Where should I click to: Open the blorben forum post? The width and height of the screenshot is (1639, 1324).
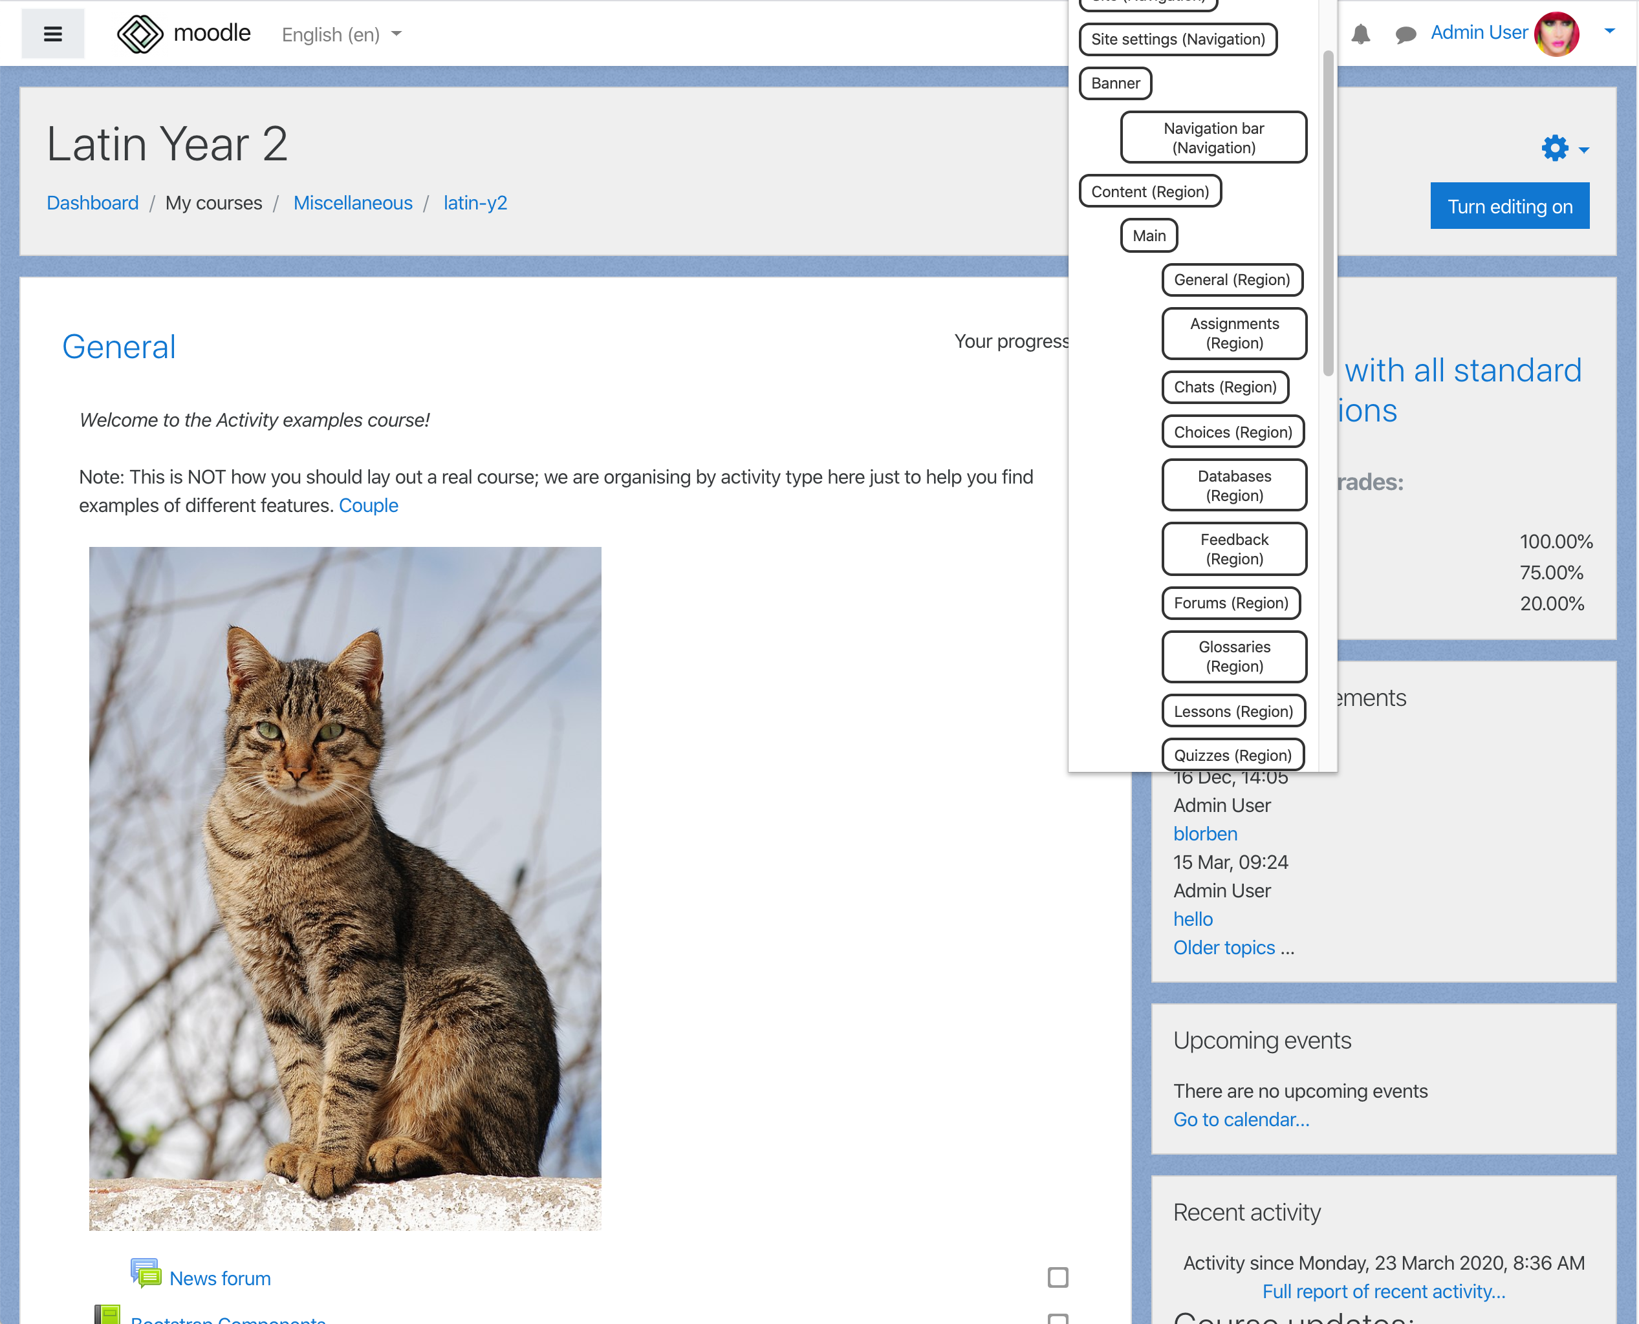1205,833
